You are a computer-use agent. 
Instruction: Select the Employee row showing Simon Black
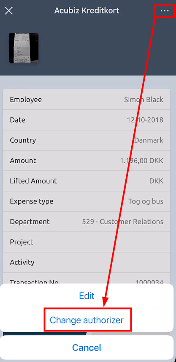87,100
